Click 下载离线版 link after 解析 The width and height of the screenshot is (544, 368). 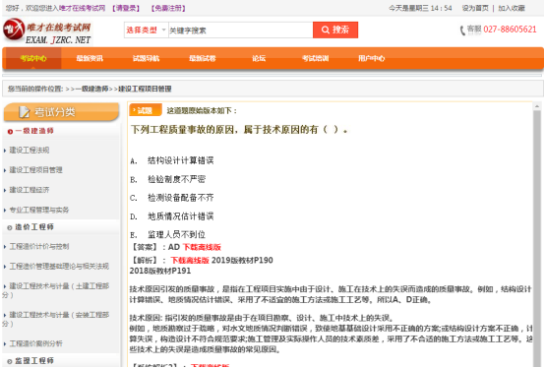tap(190, 261)
